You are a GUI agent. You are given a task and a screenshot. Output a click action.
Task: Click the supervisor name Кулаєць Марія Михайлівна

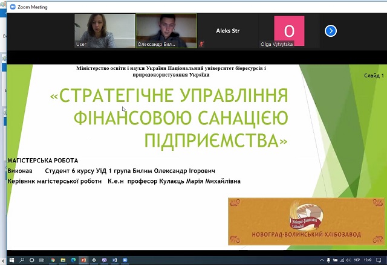tap(200, 181)
